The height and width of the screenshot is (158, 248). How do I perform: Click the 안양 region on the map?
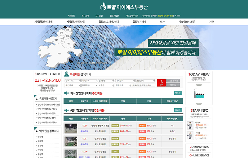[61, 33]
